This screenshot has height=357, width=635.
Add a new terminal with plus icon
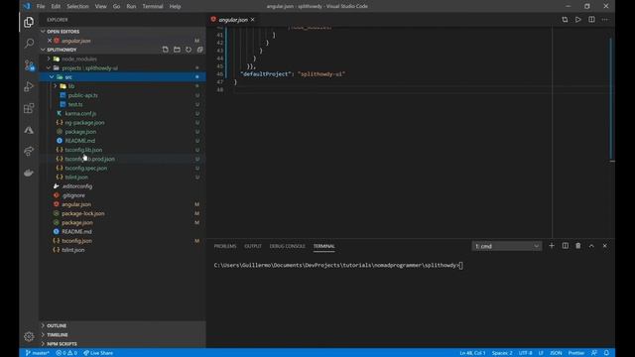click(552, 246)
